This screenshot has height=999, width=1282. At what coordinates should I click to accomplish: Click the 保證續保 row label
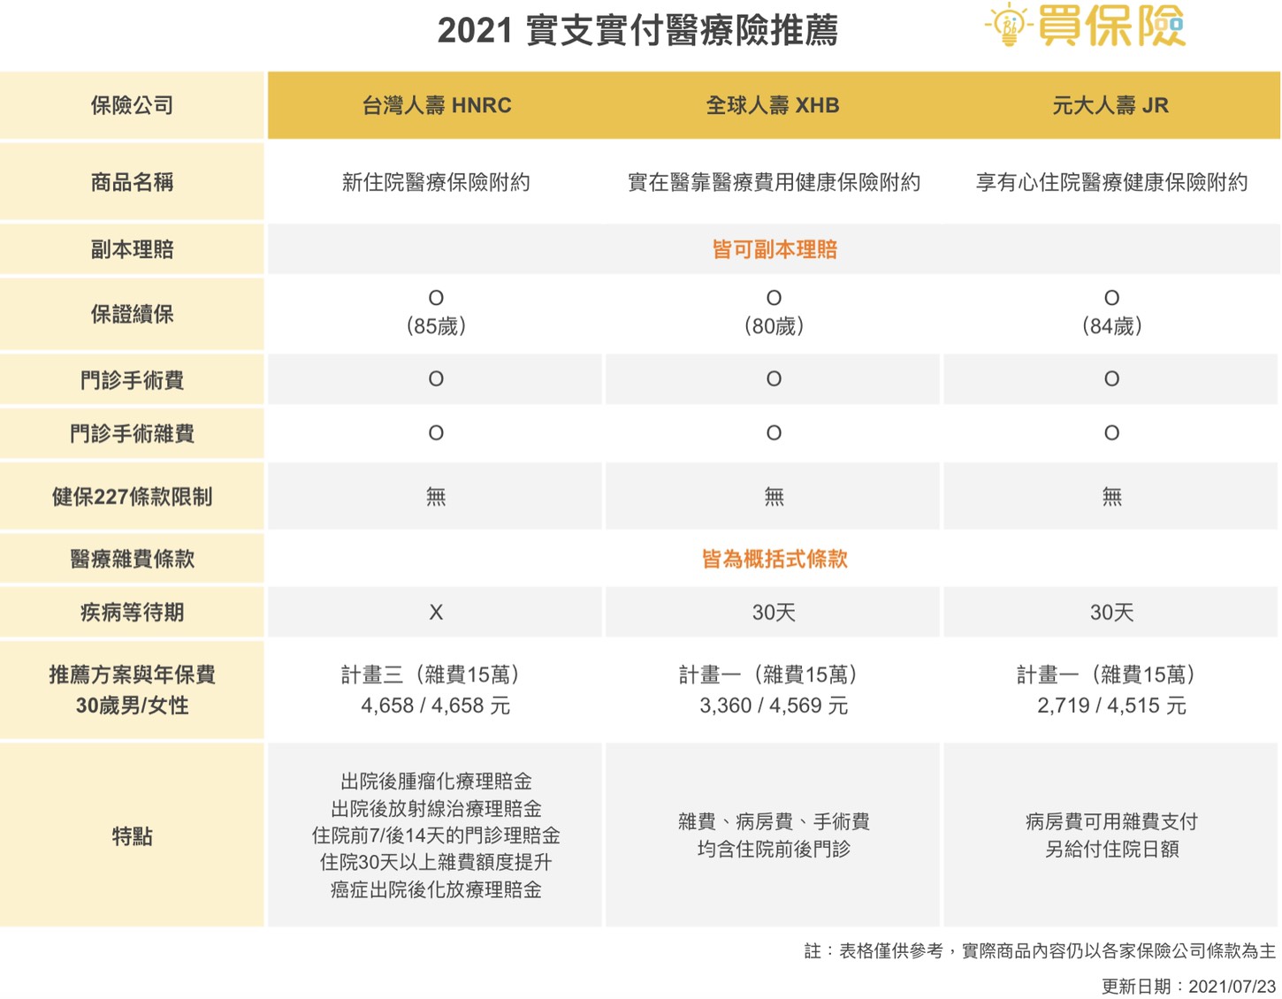coord(132,314)
